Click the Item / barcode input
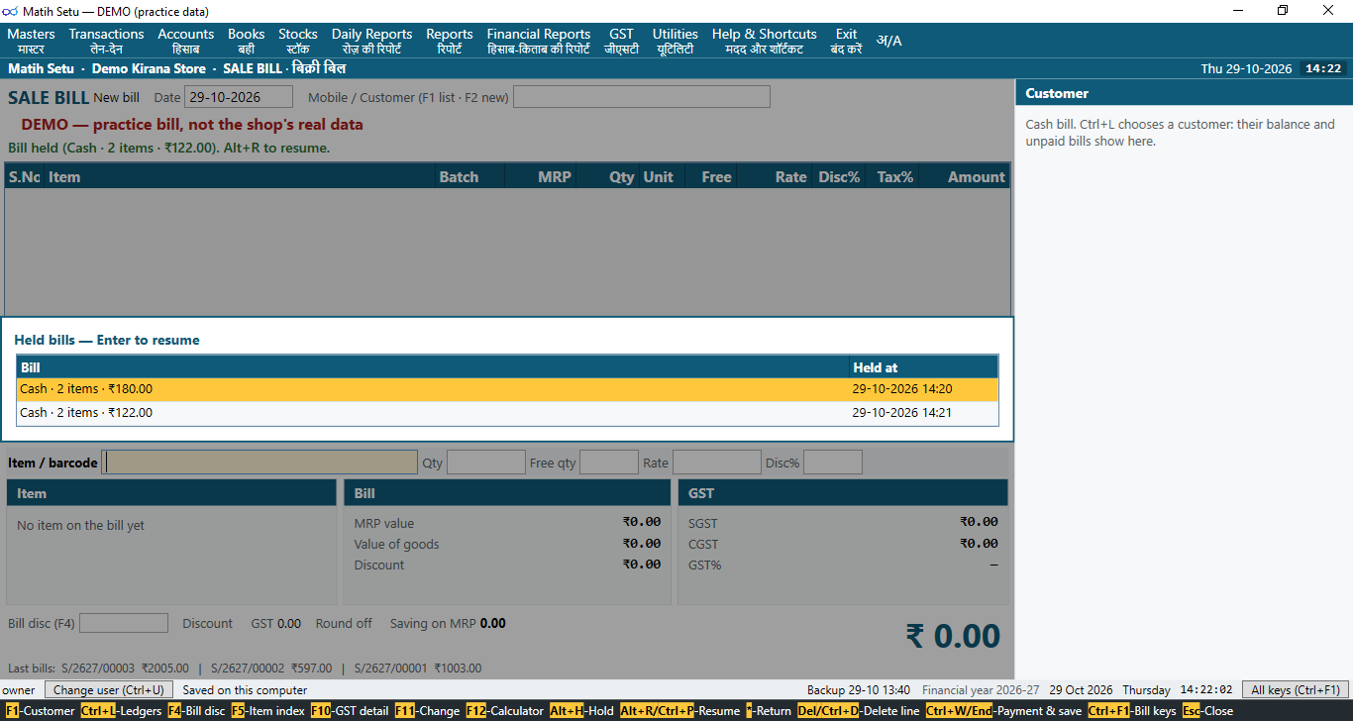The image size is (1353, 721). point(260,463)
